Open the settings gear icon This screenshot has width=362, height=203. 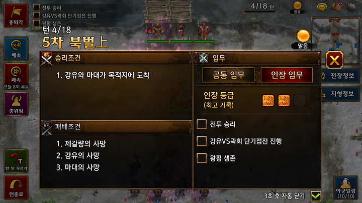tap(351, 7)
